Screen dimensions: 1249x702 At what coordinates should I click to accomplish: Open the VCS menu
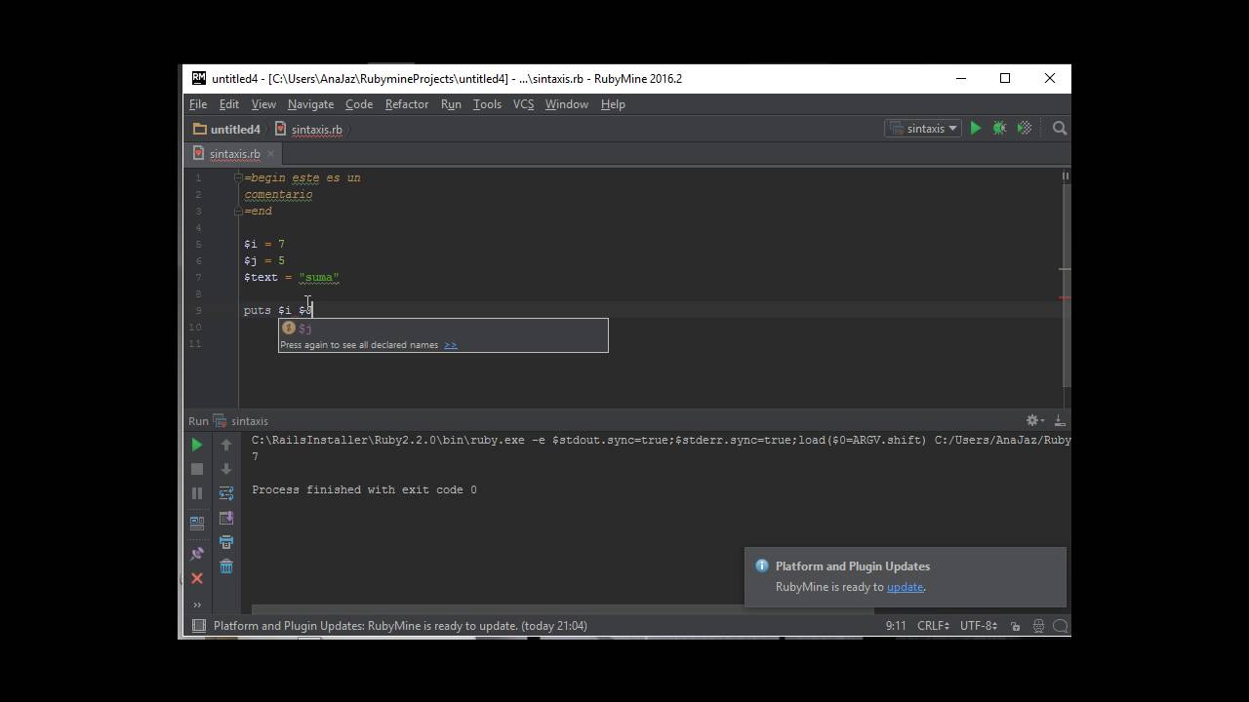click(x=523, y=104)
